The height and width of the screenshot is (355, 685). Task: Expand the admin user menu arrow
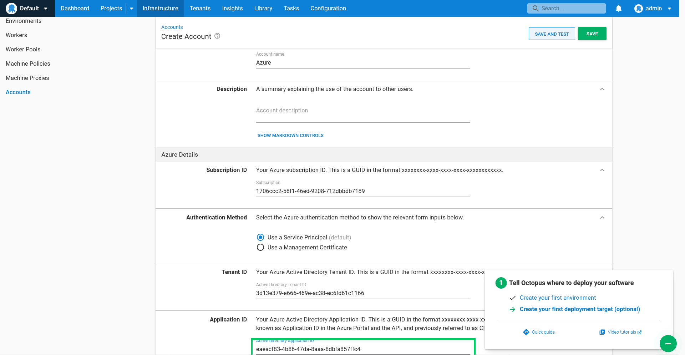point(669,9)
